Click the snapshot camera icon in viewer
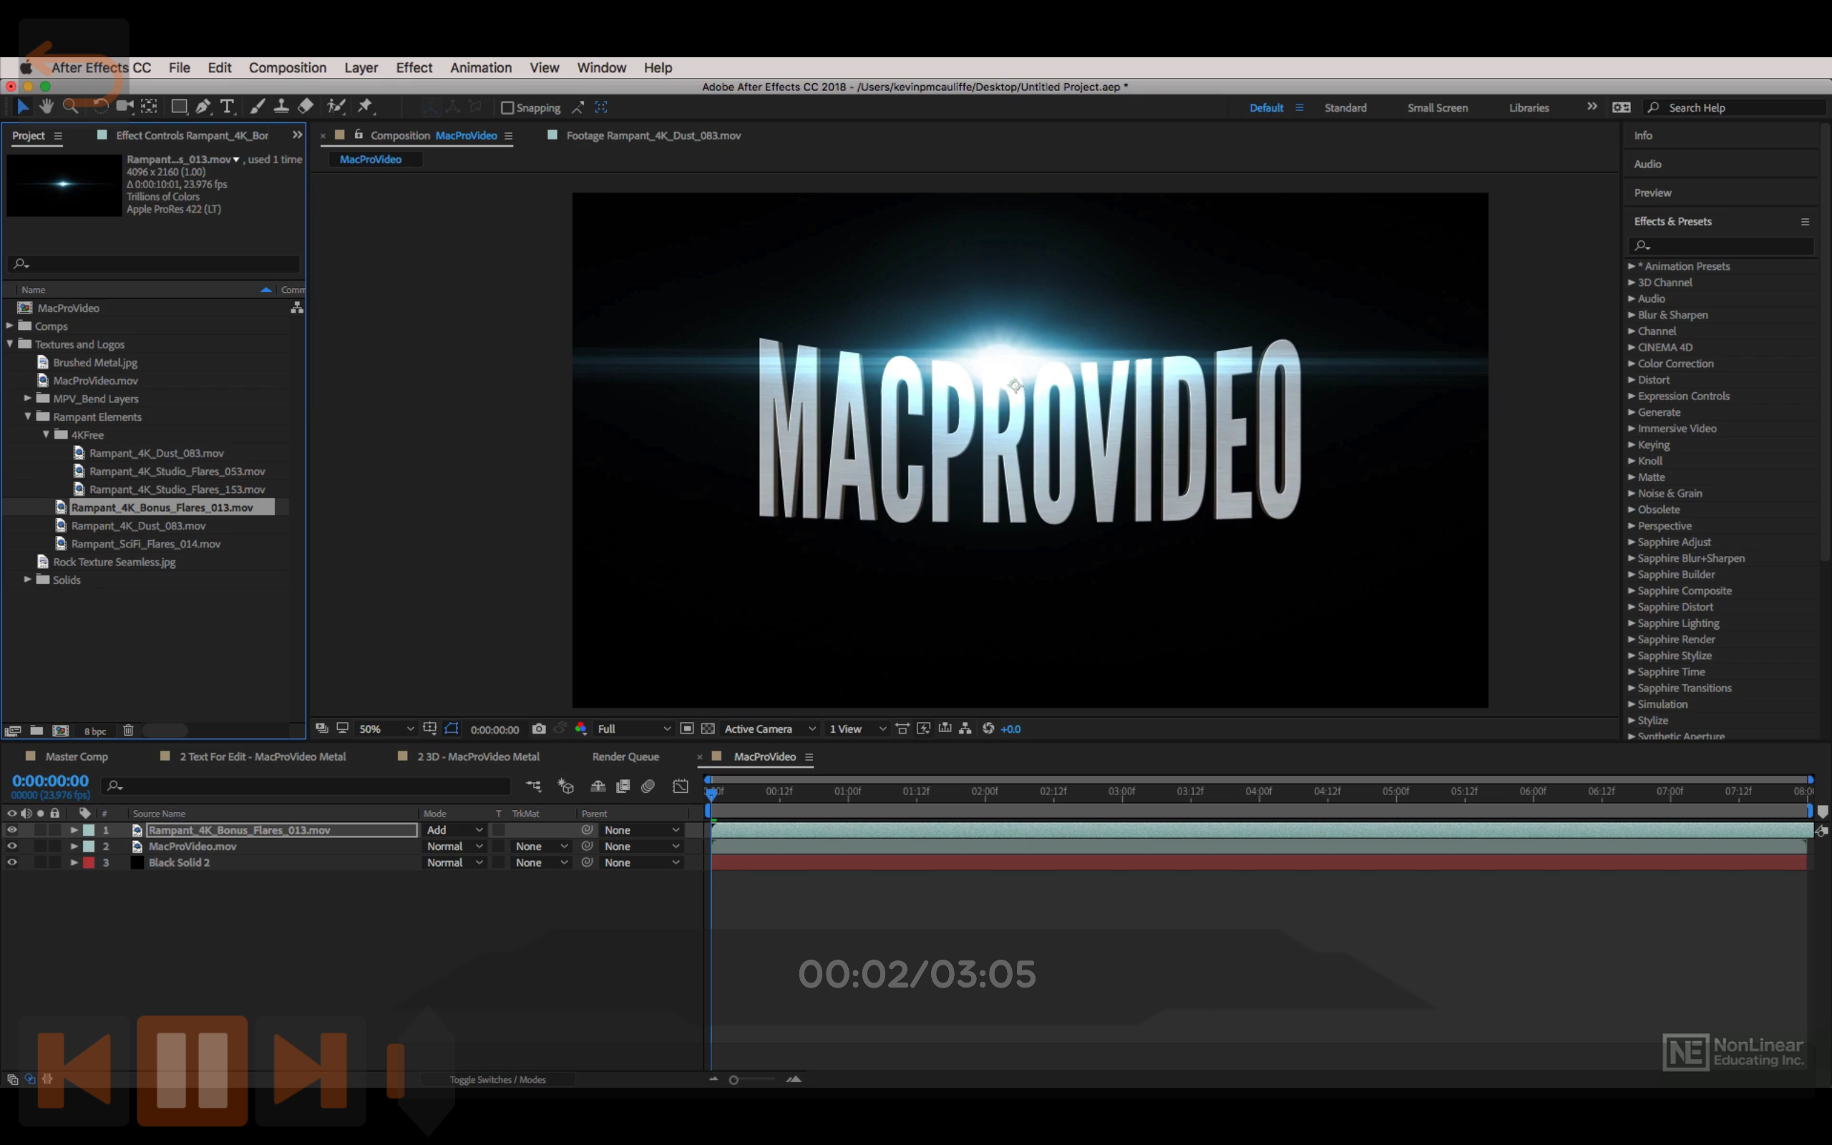Screen dimensions: 1832x1145 click(539, 729)
